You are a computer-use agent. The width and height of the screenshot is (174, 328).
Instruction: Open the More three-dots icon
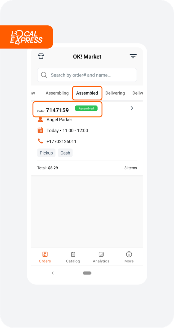(129, 254)
